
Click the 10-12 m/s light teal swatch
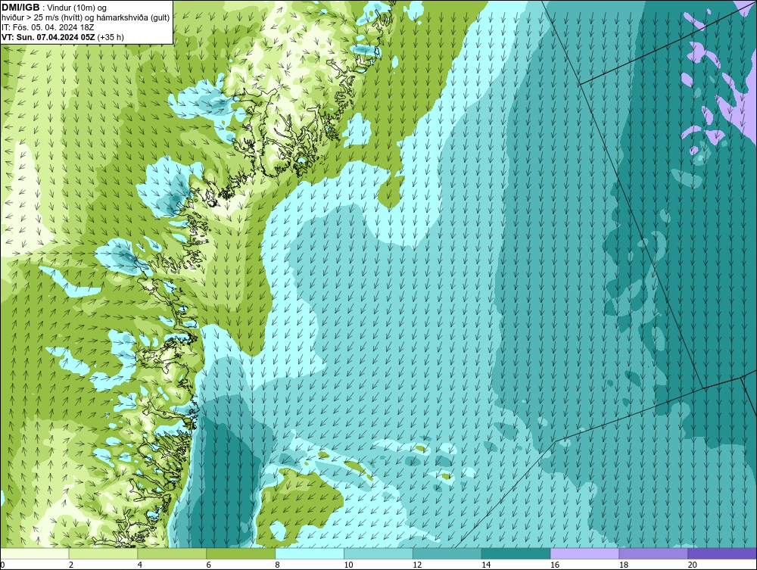[378, 553]
